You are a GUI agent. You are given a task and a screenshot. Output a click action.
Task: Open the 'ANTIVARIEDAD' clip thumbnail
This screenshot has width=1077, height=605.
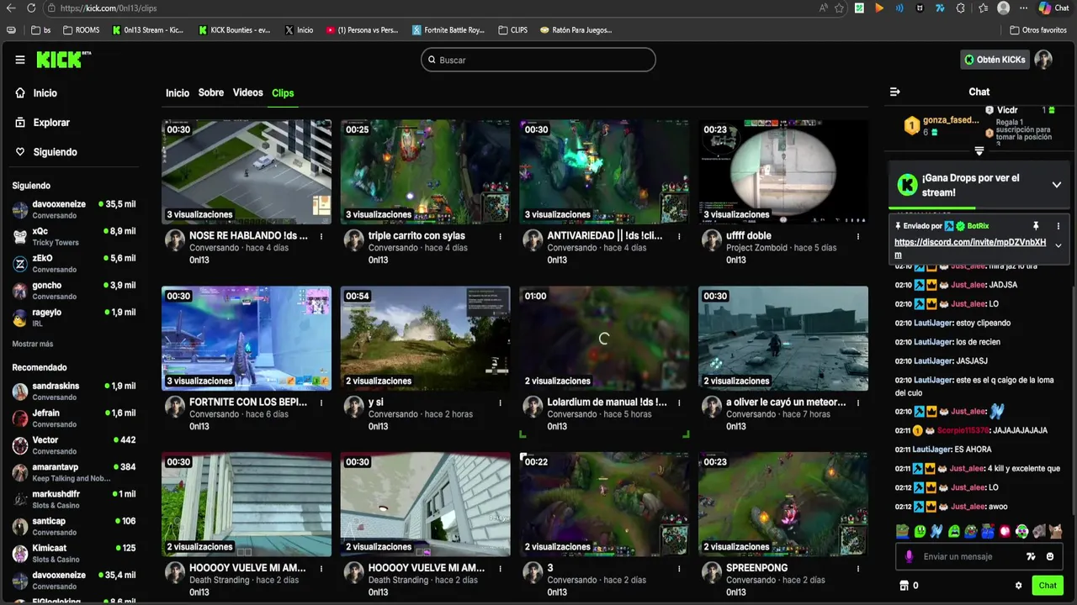click(x=604, y=171)
